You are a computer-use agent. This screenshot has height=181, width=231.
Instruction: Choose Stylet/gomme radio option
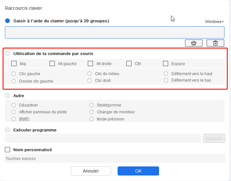(91, 105)
